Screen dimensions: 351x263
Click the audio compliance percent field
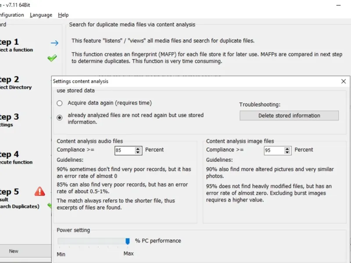pos(124,150)
